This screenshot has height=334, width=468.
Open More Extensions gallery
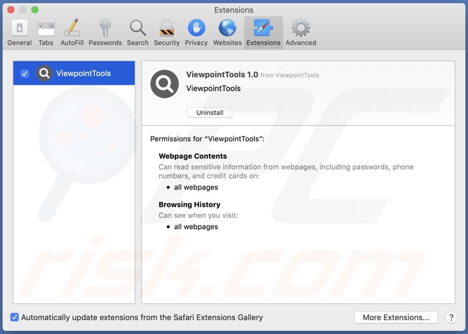point(396,317)
